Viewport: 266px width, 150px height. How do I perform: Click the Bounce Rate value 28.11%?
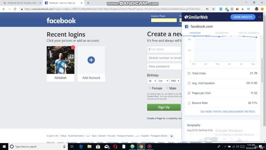[x=252, y=103]
